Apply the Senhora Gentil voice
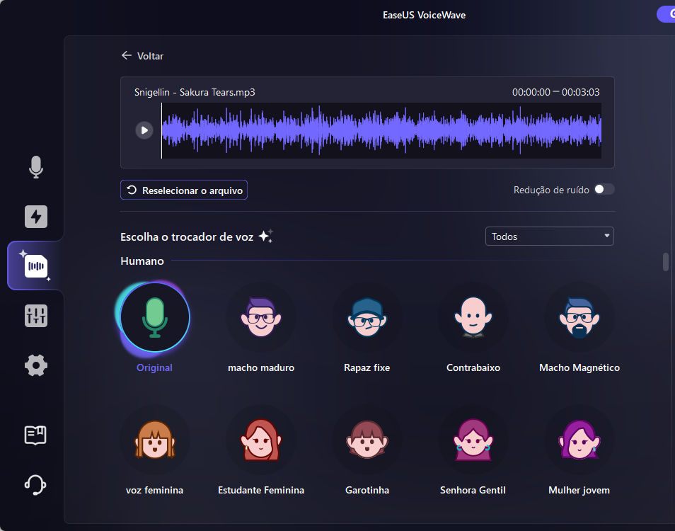This screenshot has height=531, width=675. tap(473, 440)
